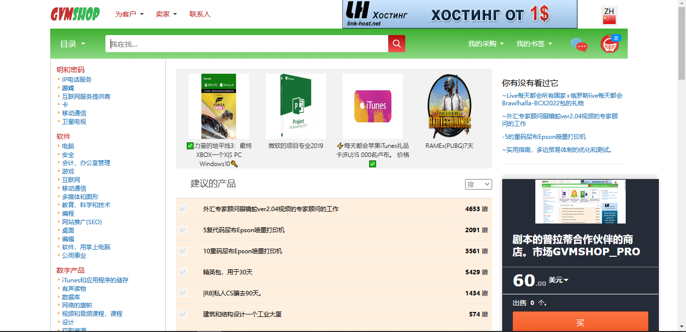Toggle checkbox for 外汇专家顾问眼镜蛇ver2.04 row
This screenshot has height=332, width=686.
(182, 209)
